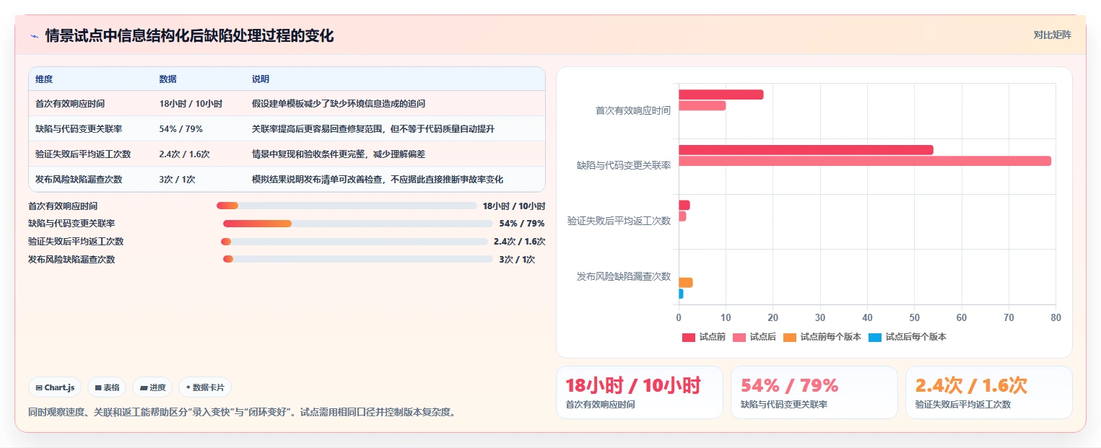Image resolution: width=1101 pixels, height=448 pixels.
Task: Click the 试点后 bar for 验证失败后平均返工次数
Action: click(x=682, y=216)
